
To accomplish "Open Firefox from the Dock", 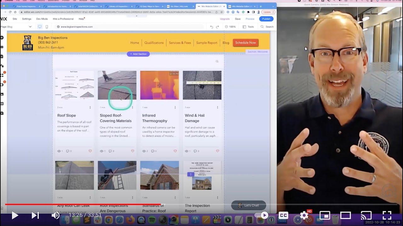I will click(130, 220).
